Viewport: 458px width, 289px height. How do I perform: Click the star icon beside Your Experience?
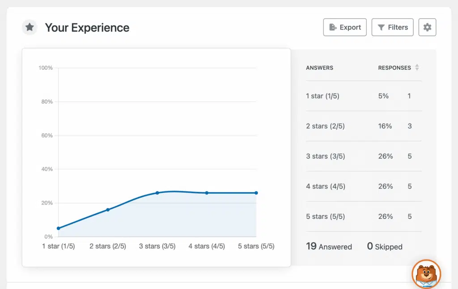30,27
